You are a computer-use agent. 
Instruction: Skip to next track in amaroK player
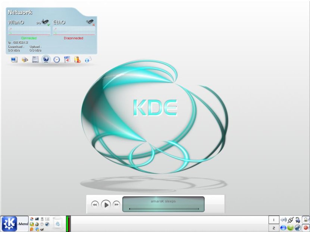tap(116, 204)
